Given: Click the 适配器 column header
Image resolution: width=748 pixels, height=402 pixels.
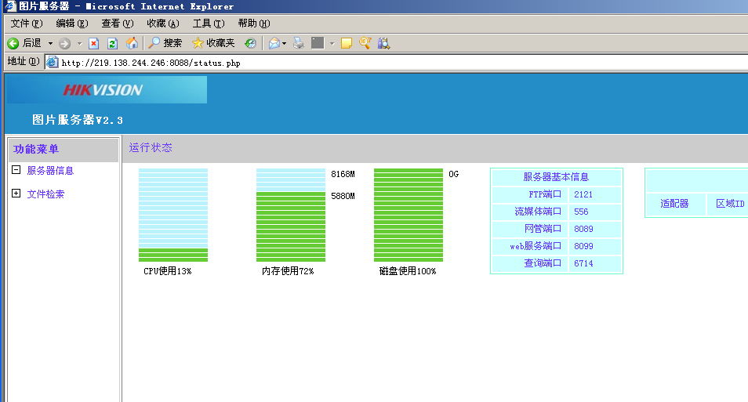Looking at the screenshot, I should (675, 204).
